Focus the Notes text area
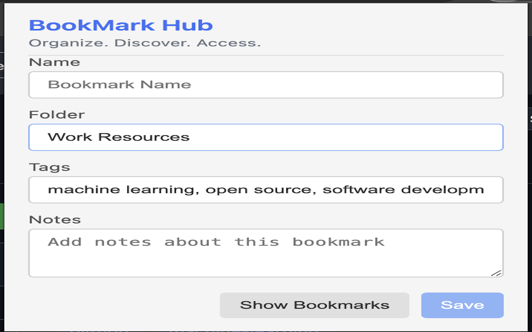Image resolution: width=532 pixels, height=332 pixels. 266,252
